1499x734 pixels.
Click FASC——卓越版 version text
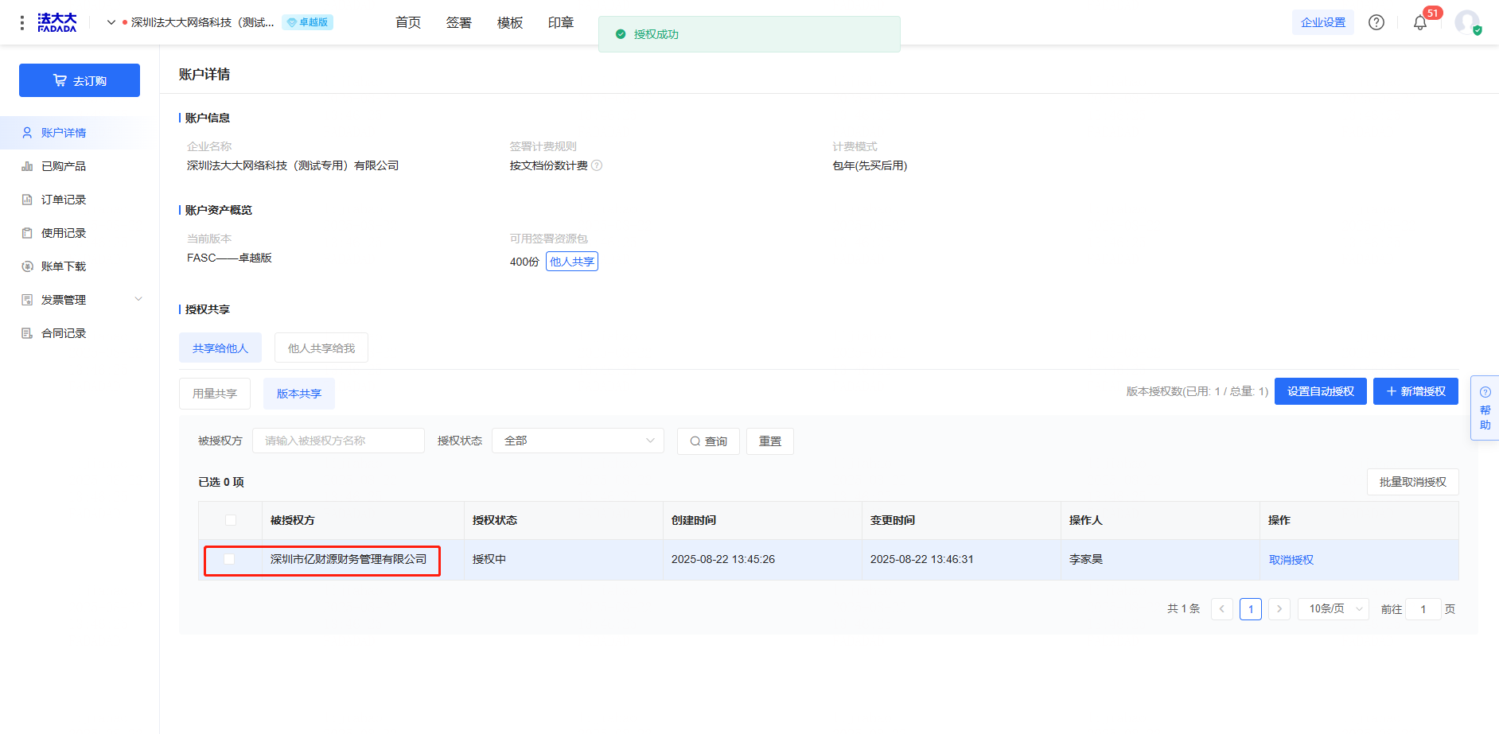click(229, 258)
